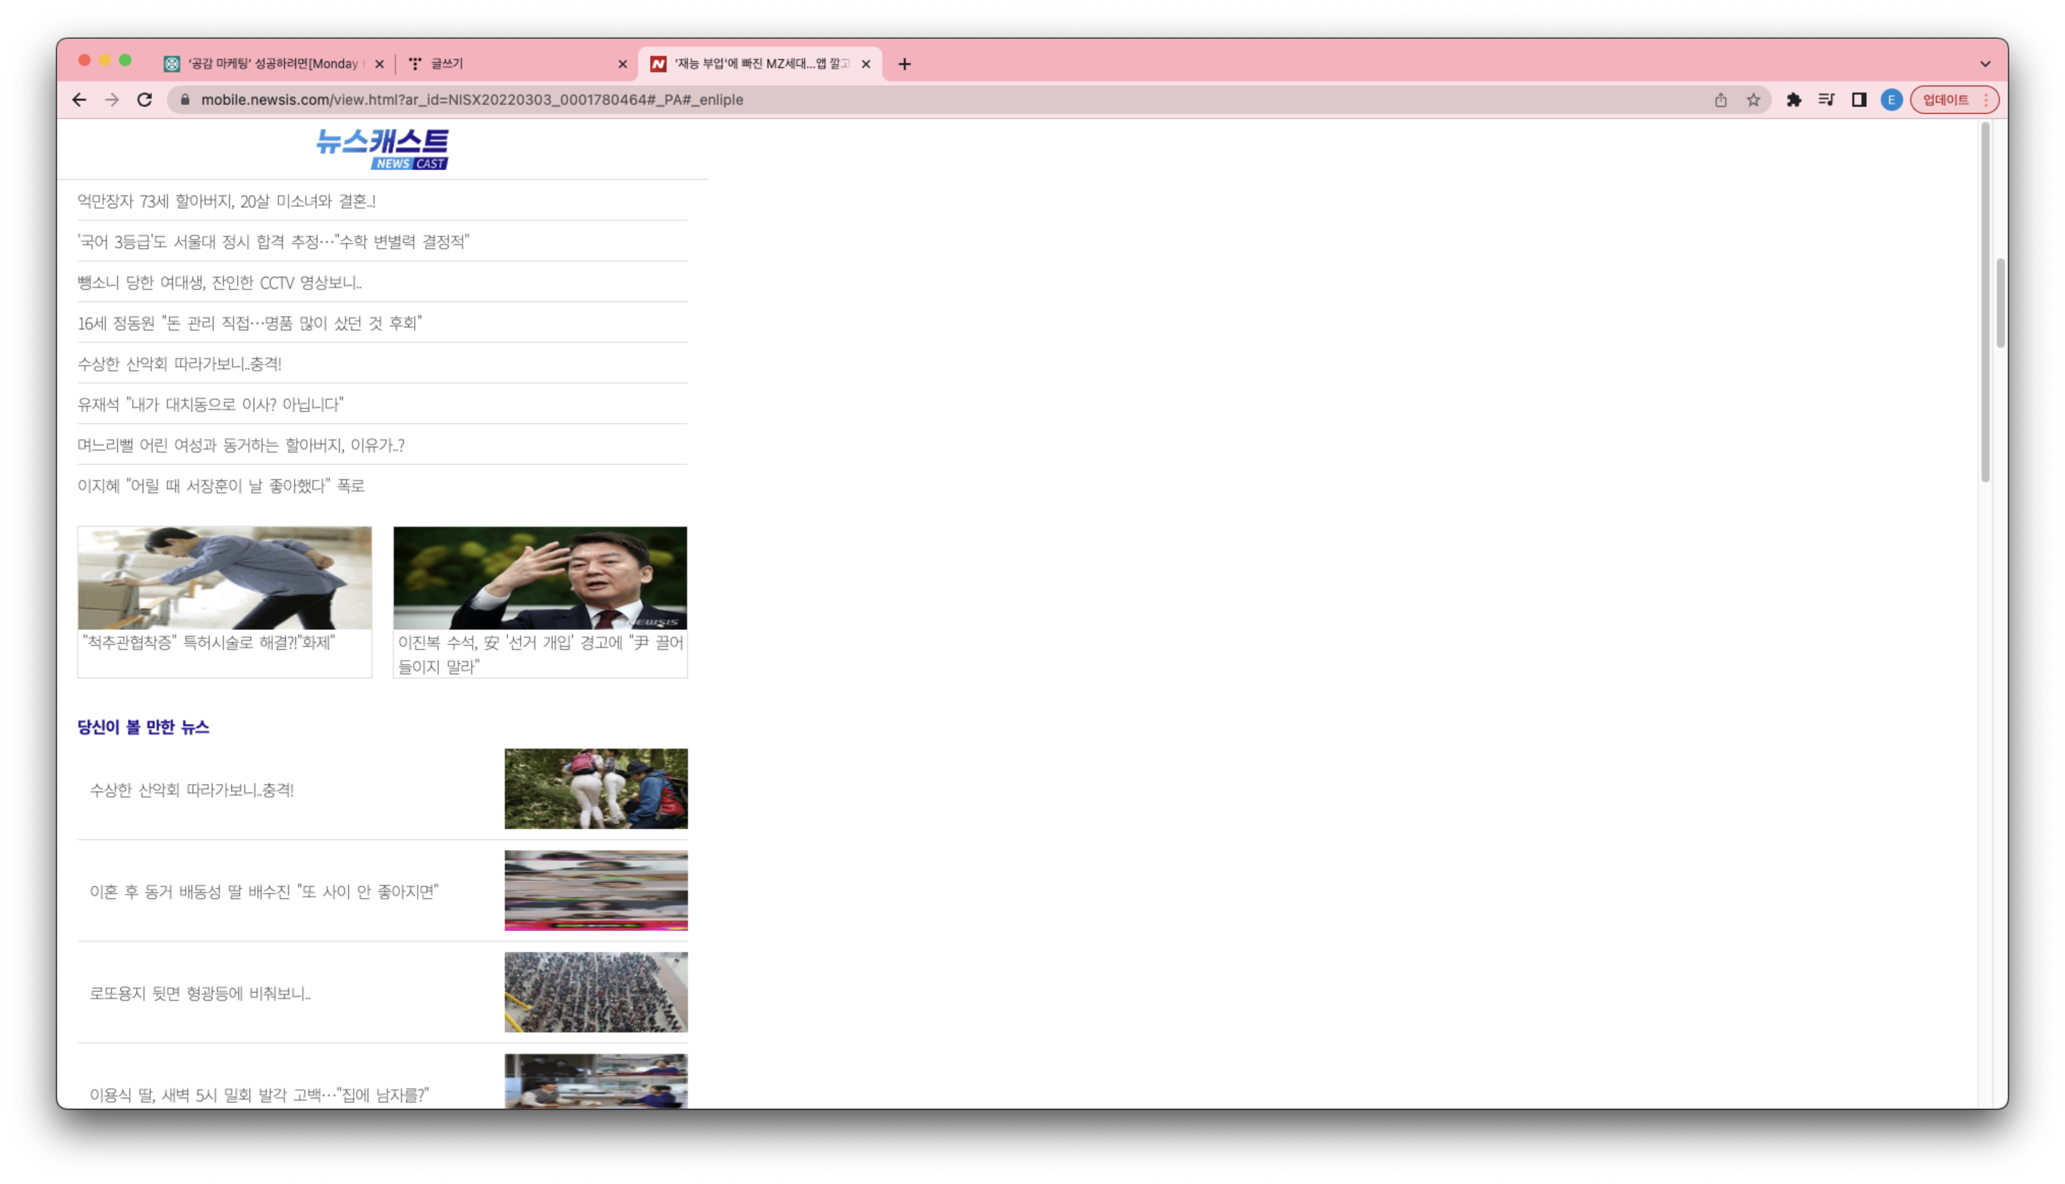Click the 척추관협착증 article thumbnail

pyautogui.click(x=224, y=577)
